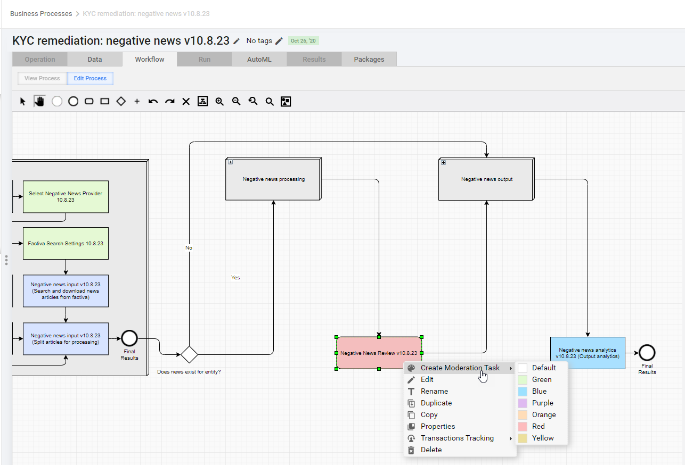Image resolution: width=685 pixels, height=465 pixels.
Task: Switch to the Data tab
Action: (95, 59)
